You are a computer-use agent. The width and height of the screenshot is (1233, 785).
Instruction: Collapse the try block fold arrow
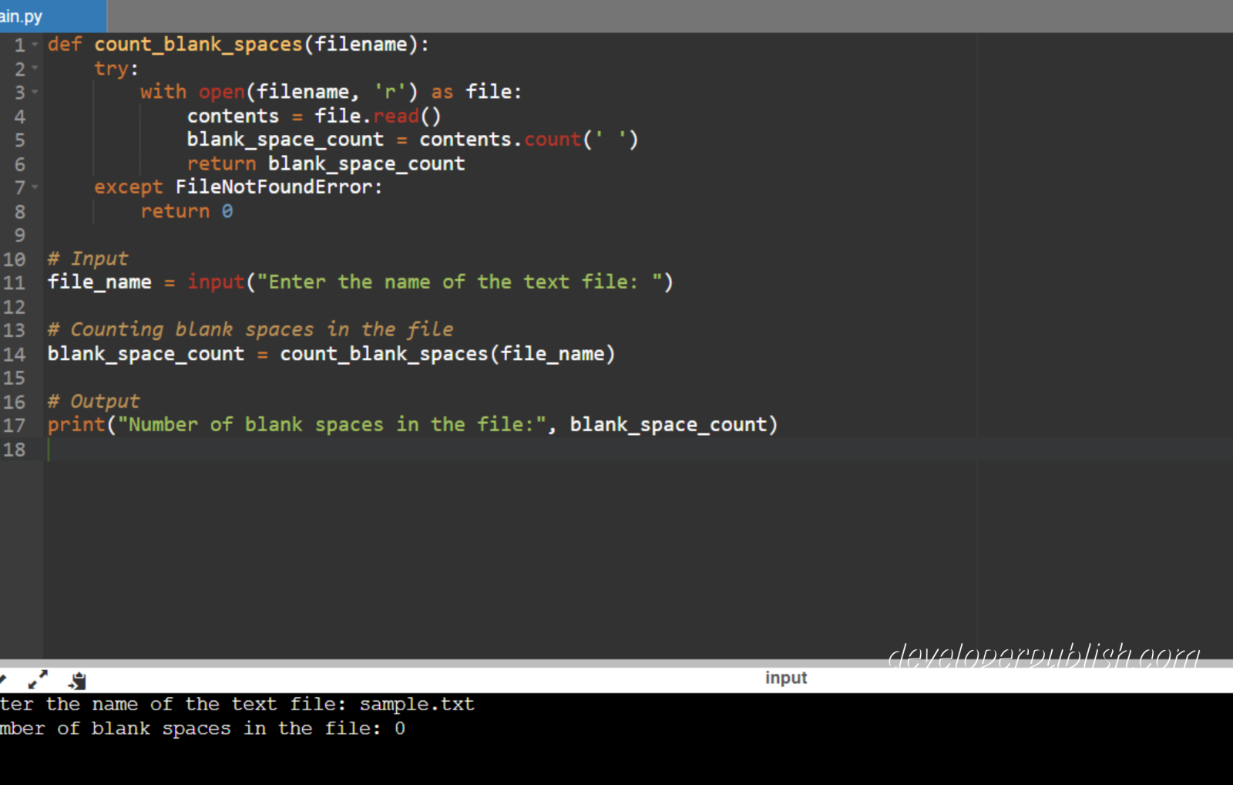coord(35,69)
